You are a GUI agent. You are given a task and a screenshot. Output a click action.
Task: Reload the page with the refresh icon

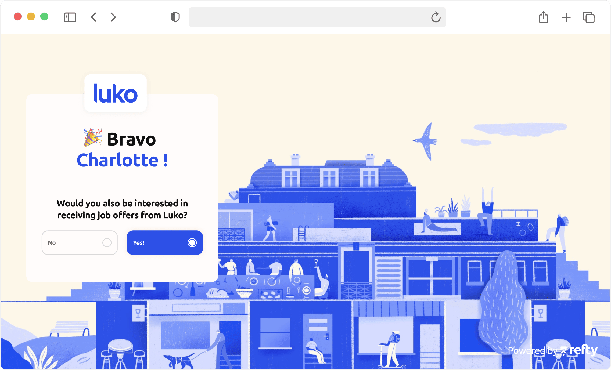[x=436, y=17]
